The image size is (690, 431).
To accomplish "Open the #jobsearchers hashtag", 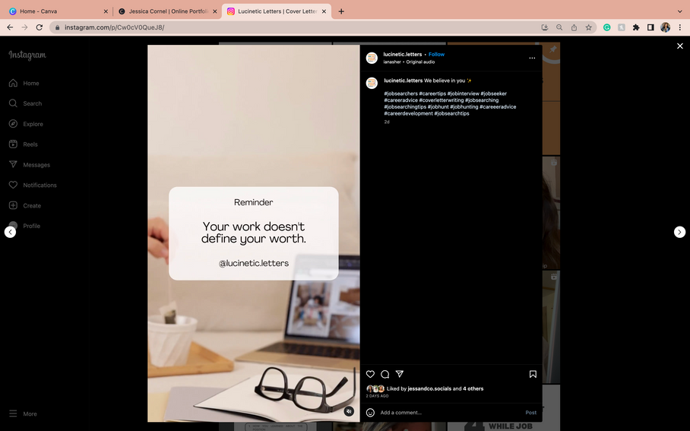I will (401, 93).
